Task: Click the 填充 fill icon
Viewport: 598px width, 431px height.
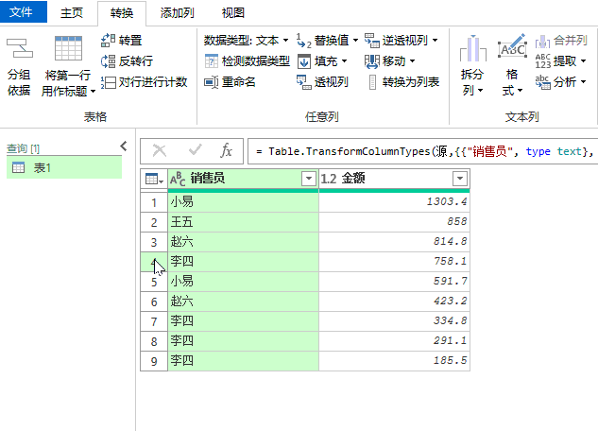Action: point(304,61)
